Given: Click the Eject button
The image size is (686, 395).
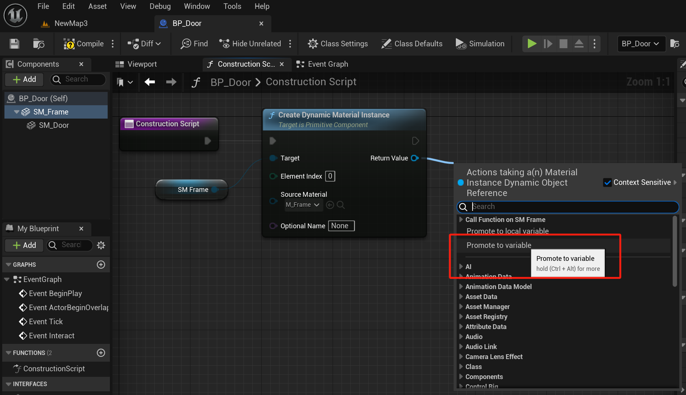Looking at the screenshot, I should tap(579, 44).
